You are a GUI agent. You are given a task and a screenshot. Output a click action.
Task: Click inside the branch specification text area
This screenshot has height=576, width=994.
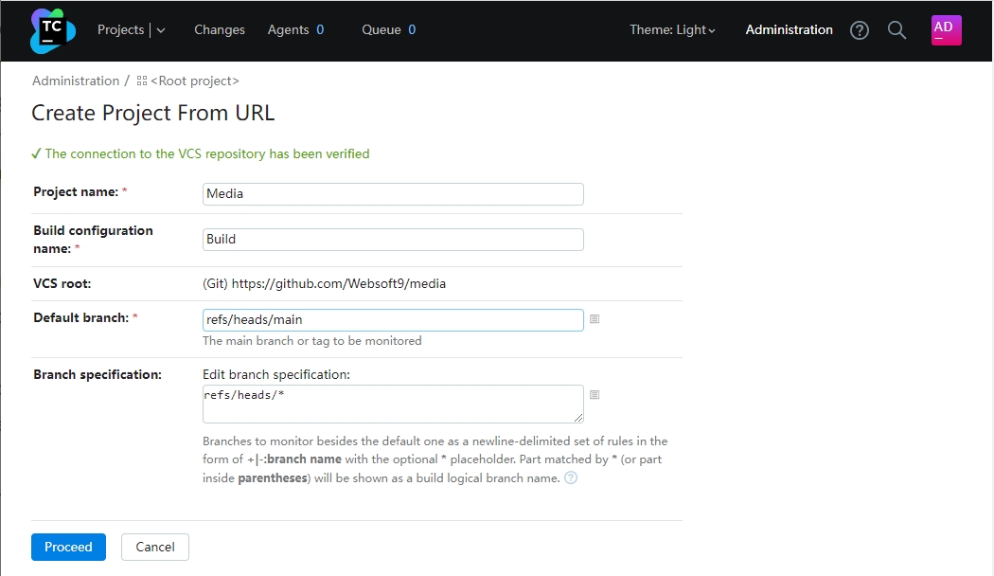tap(393, 404)
